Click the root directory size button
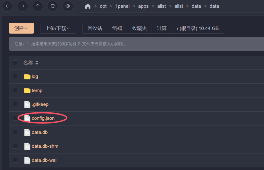The height and width of the screenshot is (170, 264). 198,28
